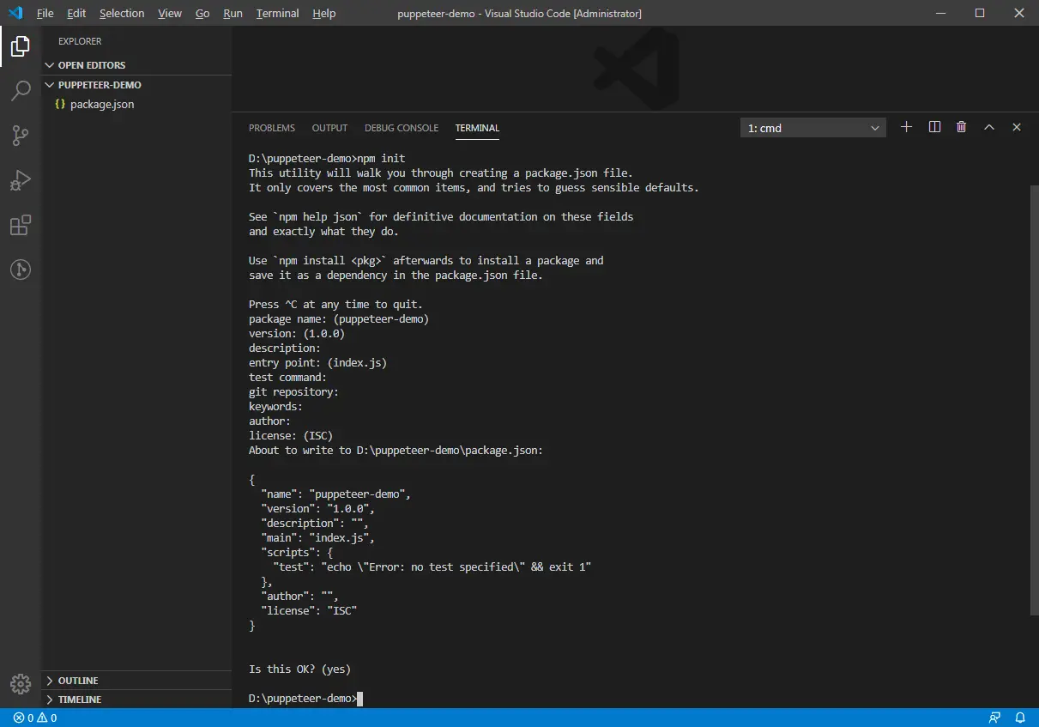Click the Explorer panel title
The width and height of the screenshot is (1039, 727).
(x=80, y=41)
